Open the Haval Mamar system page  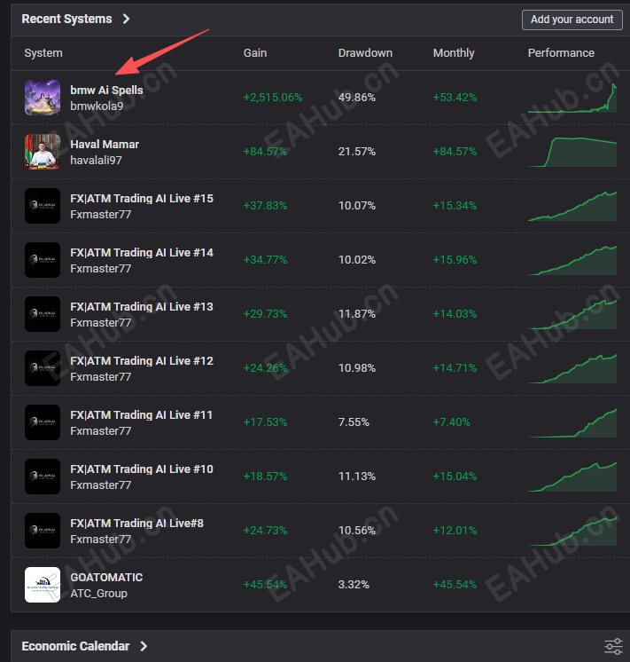(105, 145)
